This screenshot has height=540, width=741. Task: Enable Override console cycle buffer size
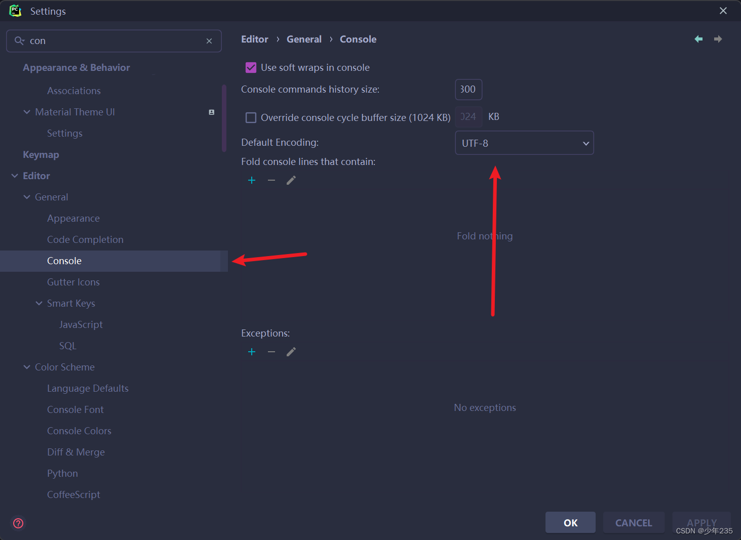tap(251, 117)
